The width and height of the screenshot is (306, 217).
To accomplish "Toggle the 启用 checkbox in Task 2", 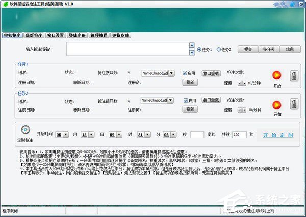I will tap(185, 100).
